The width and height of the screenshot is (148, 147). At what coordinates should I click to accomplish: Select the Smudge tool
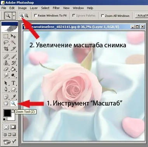tap(6, 75)
